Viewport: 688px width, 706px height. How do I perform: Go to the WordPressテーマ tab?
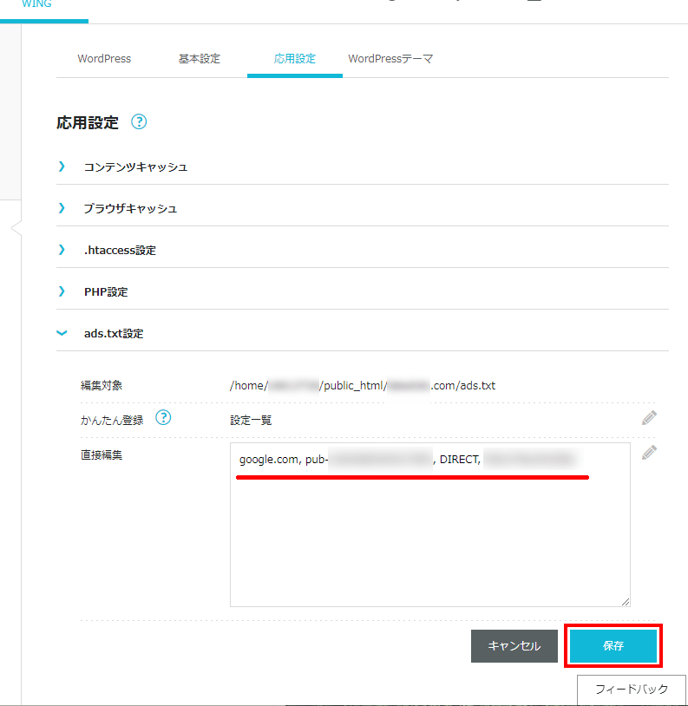390,59
